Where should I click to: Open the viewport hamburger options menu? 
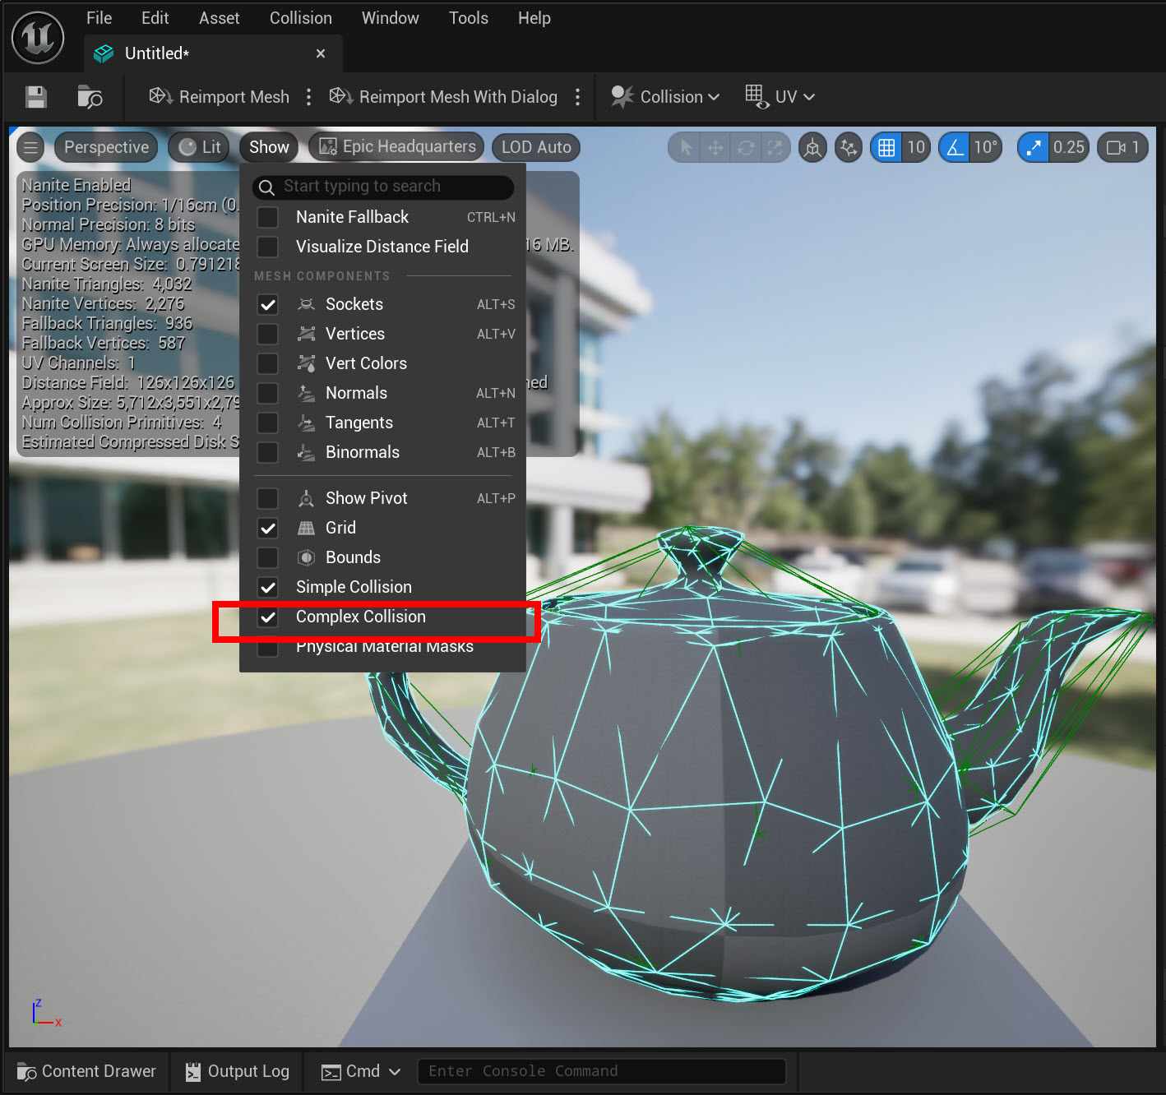point(30,148)
